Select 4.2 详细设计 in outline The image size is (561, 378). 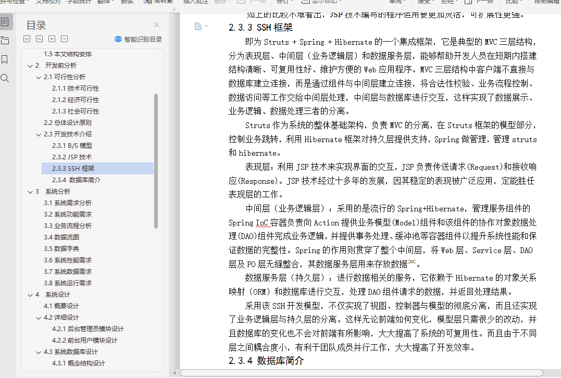pyautogui.click(x=61, y=318)
